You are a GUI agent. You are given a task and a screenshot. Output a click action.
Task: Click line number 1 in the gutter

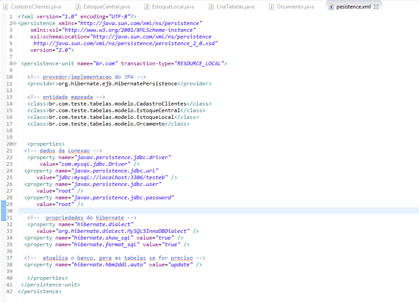pyautogui.click(x=11, y=17)
